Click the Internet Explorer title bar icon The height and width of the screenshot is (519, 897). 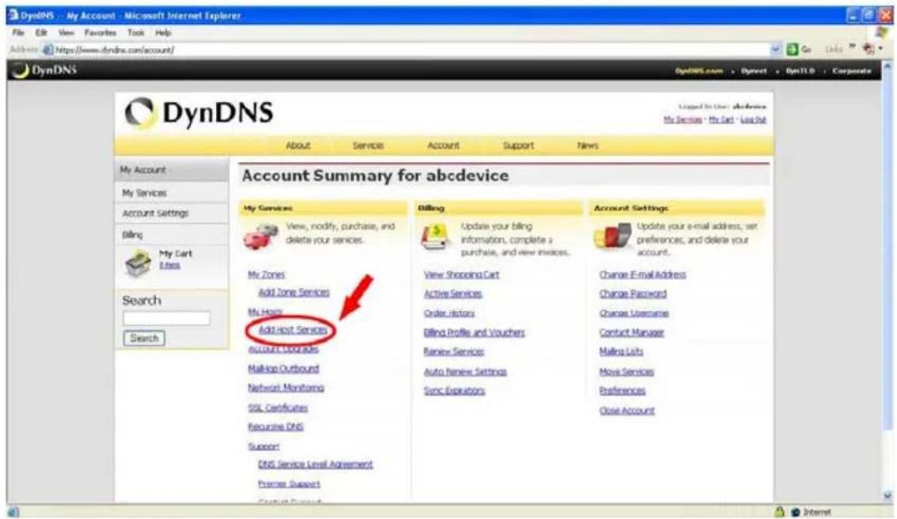13,16
